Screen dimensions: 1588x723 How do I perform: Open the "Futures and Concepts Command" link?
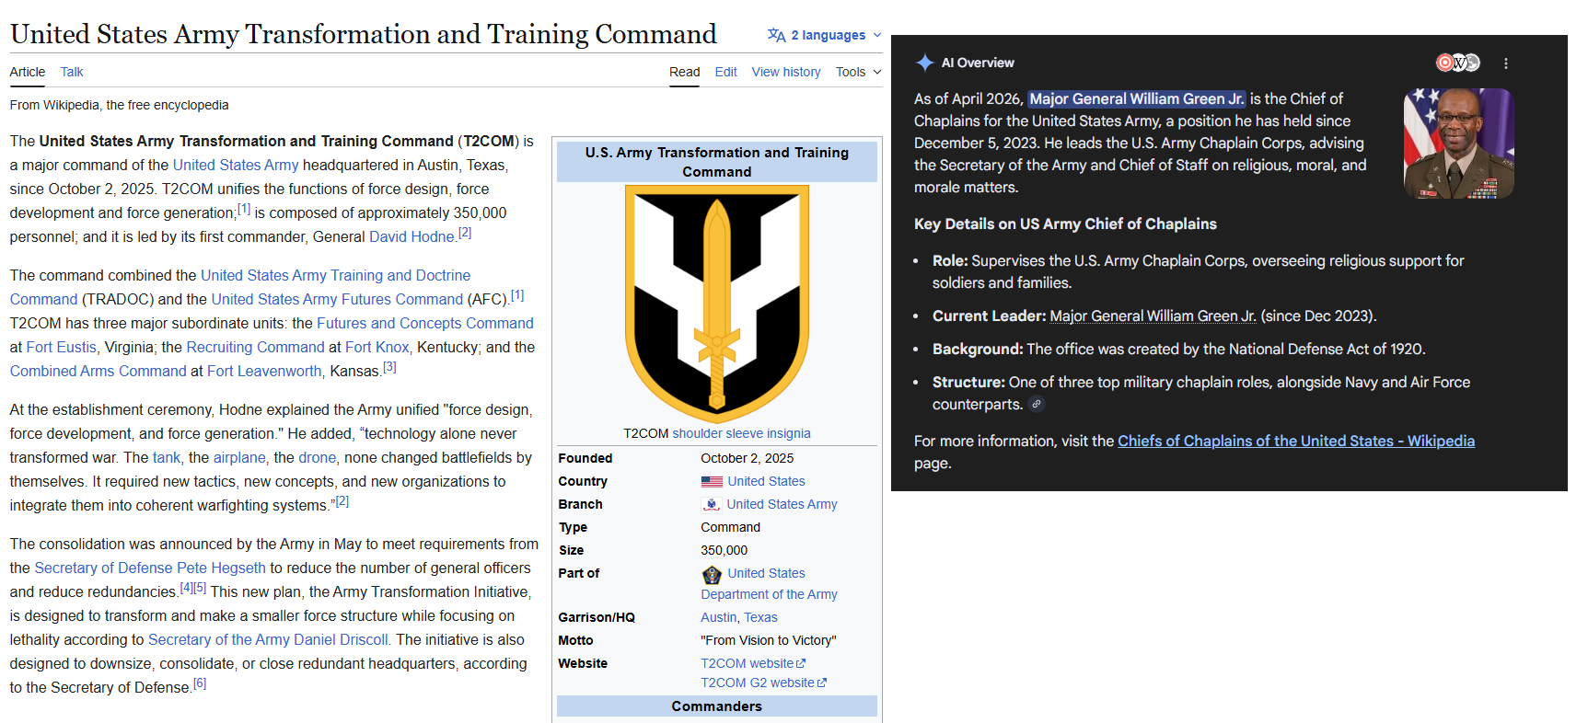(425, 323)
